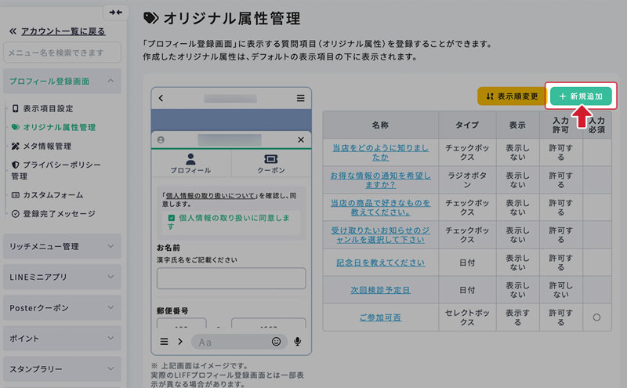This screenshot has width=627, height=388.
Task: Open the hamburger menu in phone preview header
Action: pyautogui.click(x=300, y=98)
